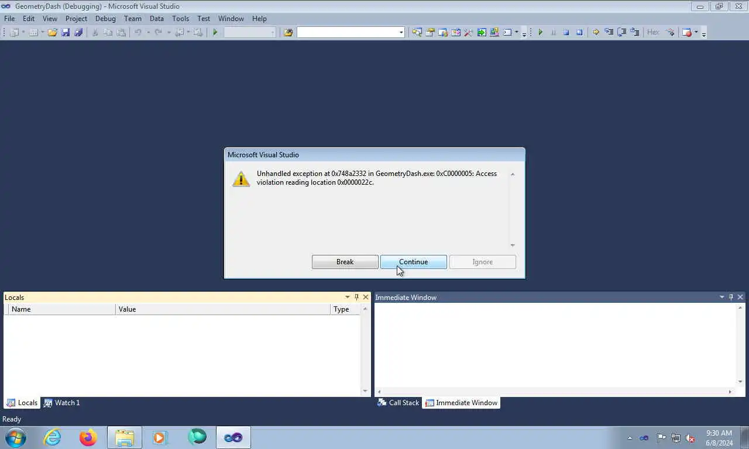Switch to the Watch 1 tab
Viewport: 749px width, 449px height.
click(x=62, y=403)
